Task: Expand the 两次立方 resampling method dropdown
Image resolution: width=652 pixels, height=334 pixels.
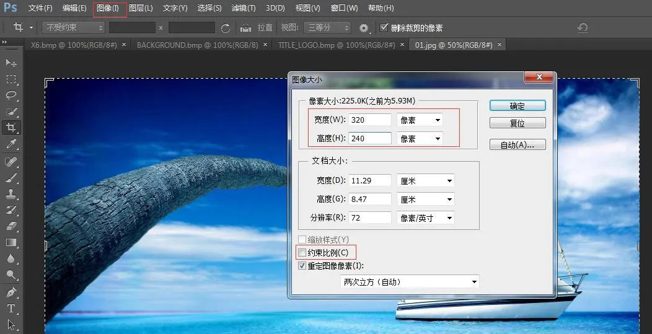Action: pos(410,282)
